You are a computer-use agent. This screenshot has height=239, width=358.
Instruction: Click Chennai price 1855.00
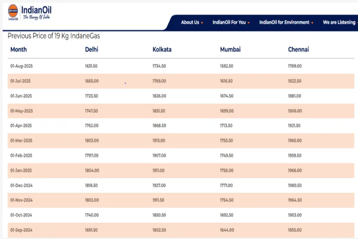[x=295, y=230]
